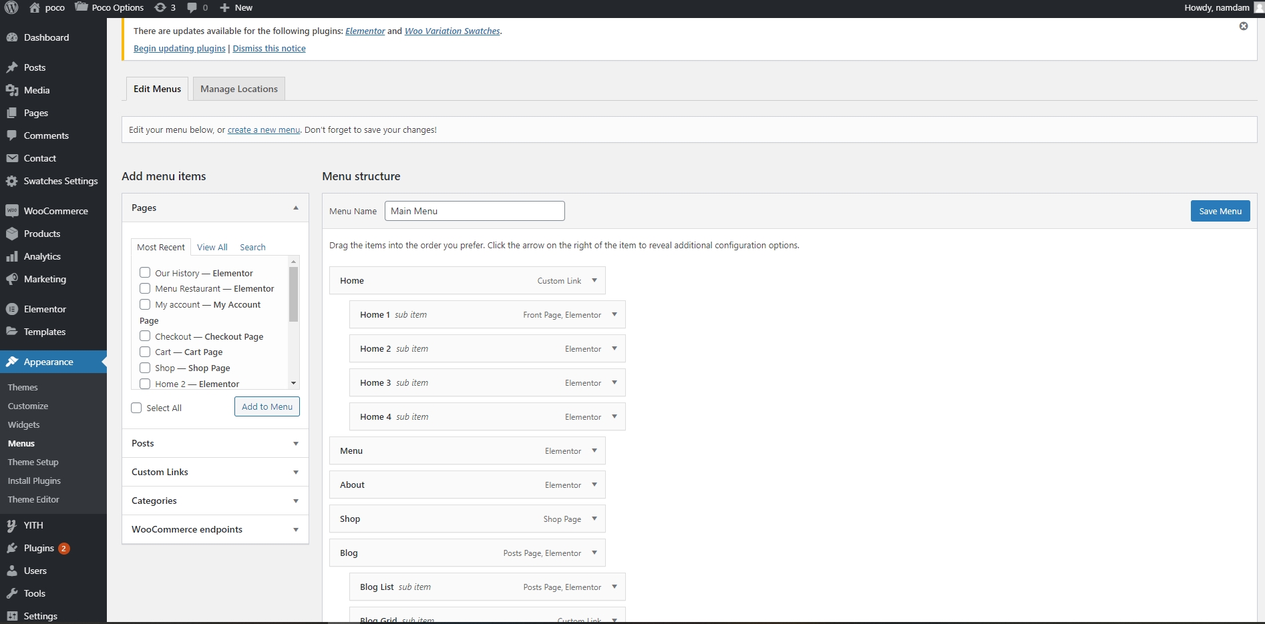Click the WordPress logo icon
This screenshot has width=1265, height=624.
click(x=11, y=8)
